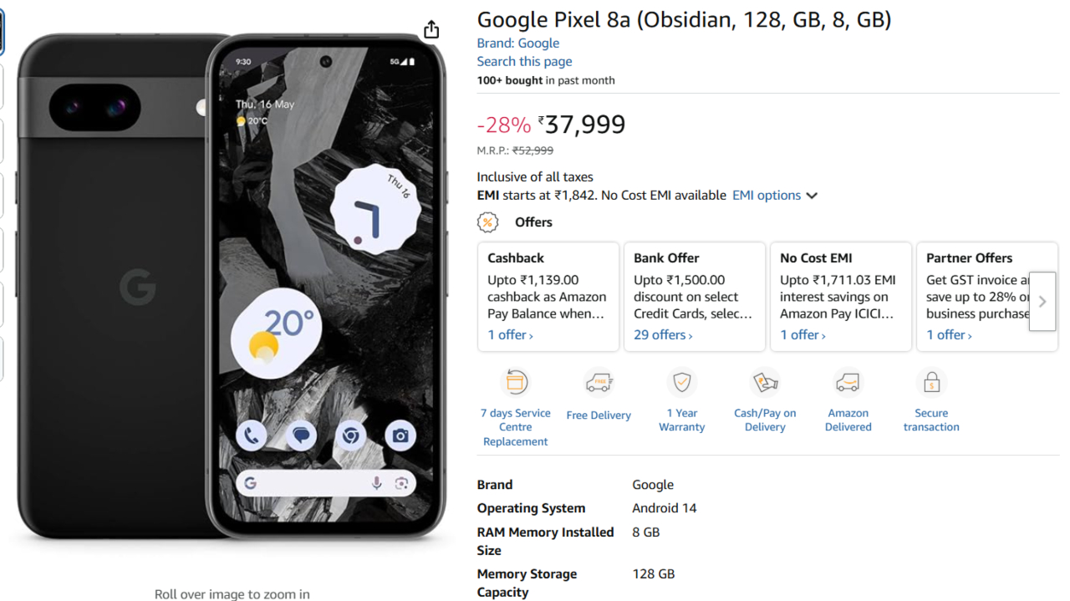
Task: Click the share icon above product image
Action: [x=431, y=30]
